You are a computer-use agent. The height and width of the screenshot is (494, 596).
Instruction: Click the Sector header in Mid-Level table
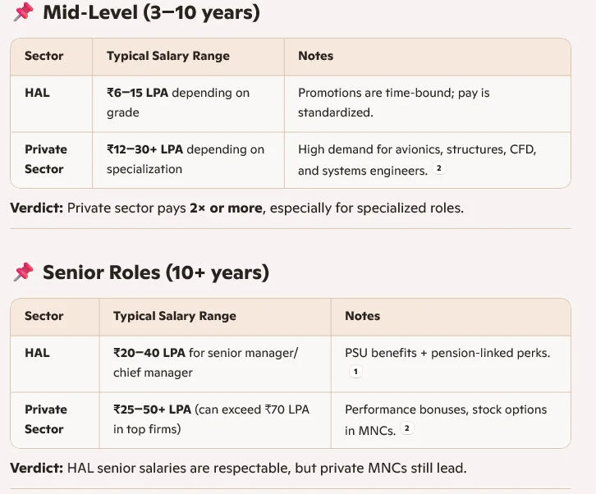click(x=44, y=56)
